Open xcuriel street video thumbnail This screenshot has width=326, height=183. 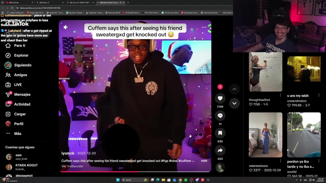click(304, 135)
